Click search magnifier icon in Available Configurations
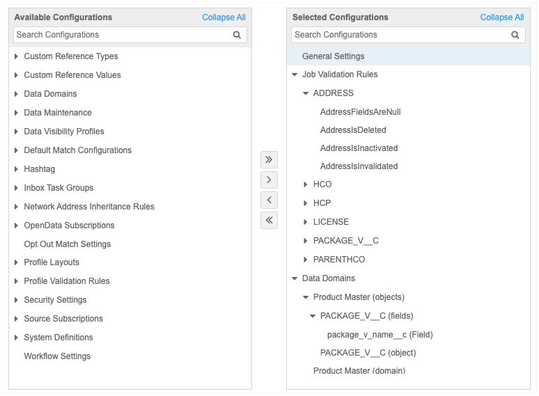 tap(237, 35)
